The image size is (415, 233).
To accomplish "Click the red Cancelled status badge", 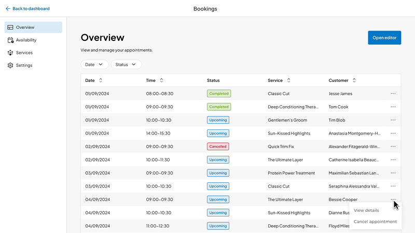I will pyautogui.click(x=218, y=147).
